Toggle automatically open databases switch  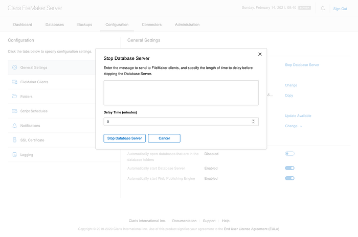pos(289,154)
